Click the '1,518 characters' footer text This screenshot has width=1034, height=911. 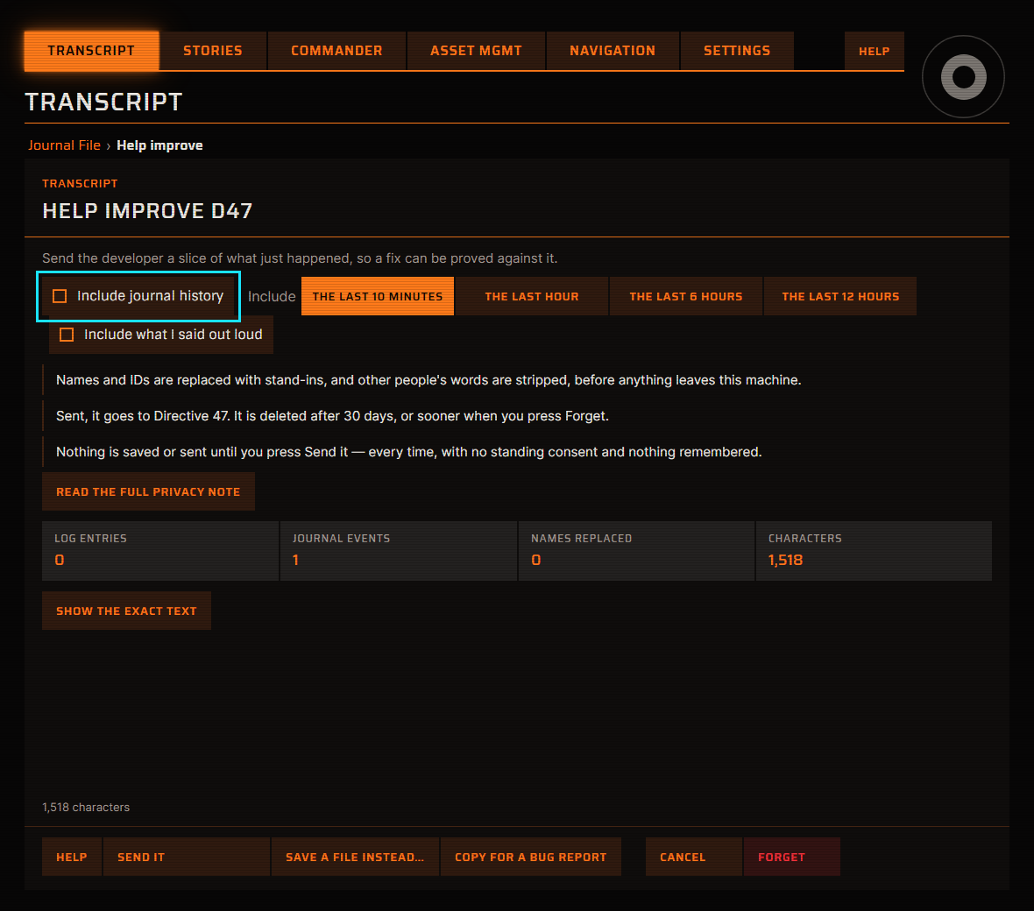pyautogui.click(x=86, y=807)
